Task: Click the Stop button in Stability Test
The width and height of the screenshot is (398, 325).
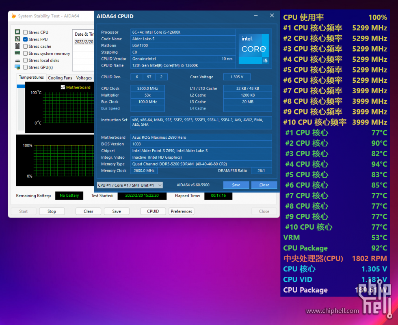Action: [52, 211]
